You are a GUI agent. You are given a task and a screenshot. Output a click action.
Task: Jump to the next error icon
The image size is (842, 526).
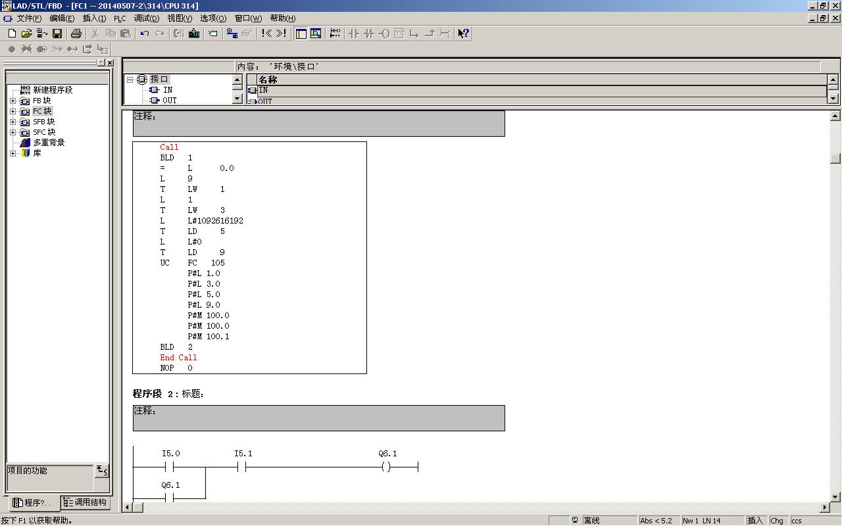pos(282,34)
